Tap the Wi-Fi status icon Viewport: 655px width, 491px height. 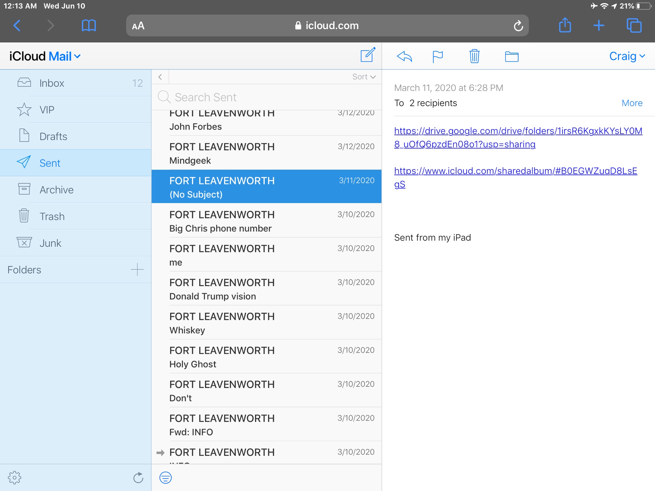click(604, 6)
